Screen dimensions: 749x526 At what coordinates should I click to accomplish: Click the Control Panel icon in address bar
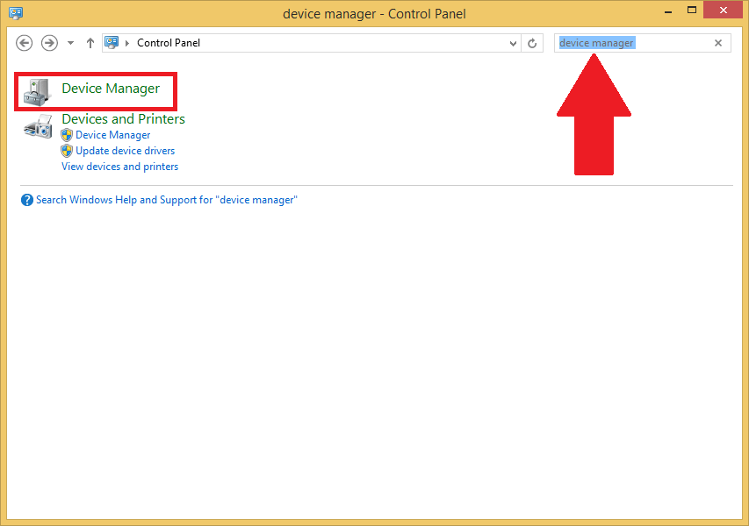111,42
